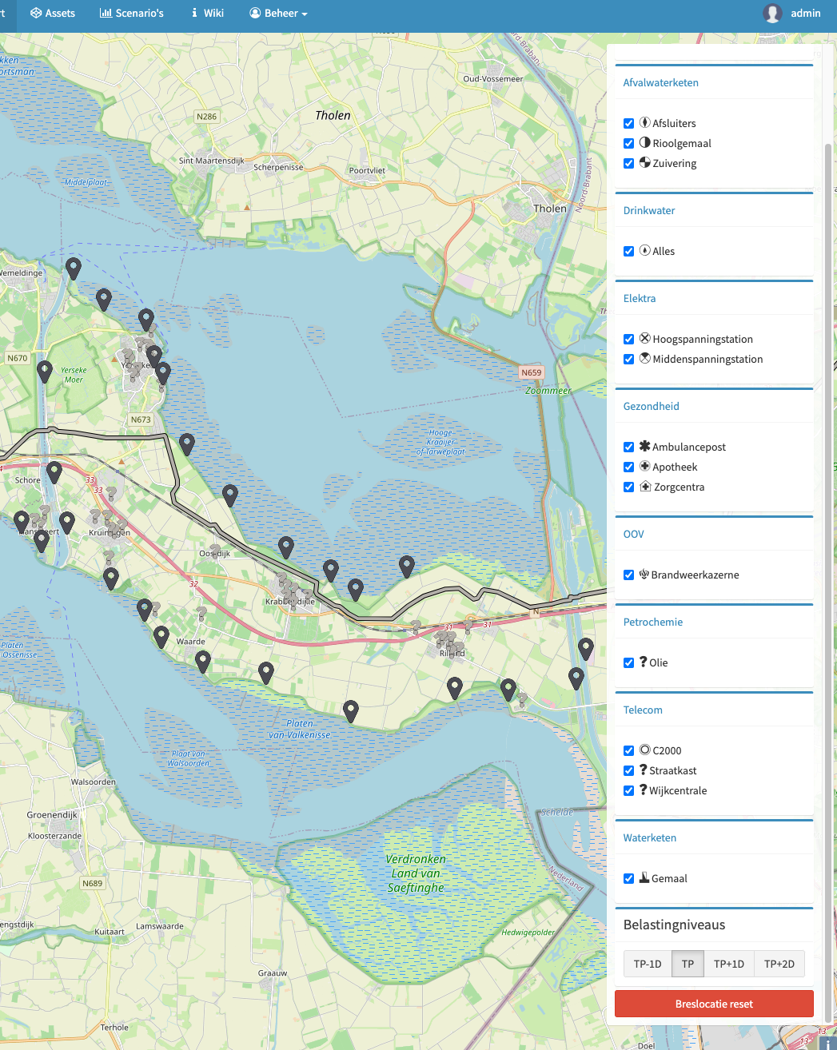This screenshot has height=1050, width=837.
Task: Click the Apotheek cross icon
Action: tap(645, 466)
